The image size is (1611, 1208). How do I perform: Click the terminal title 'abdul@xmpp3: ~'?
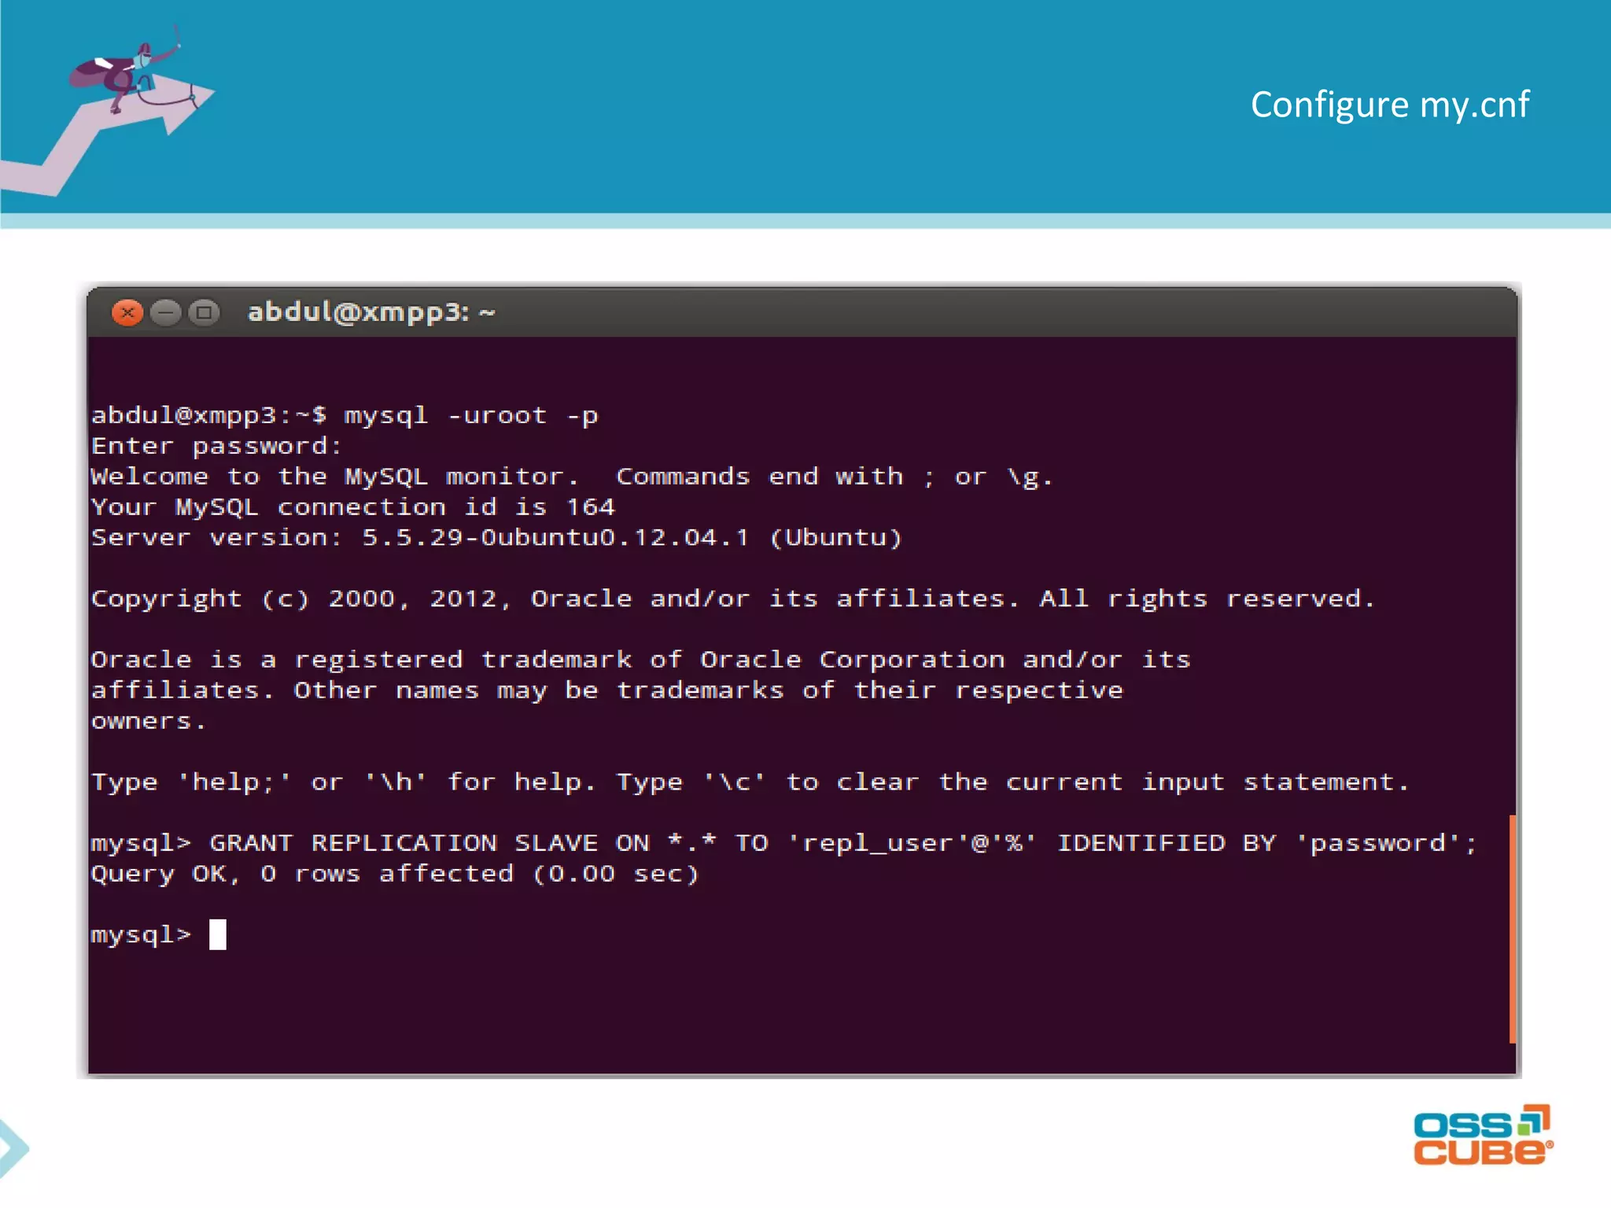(x=371, y=313)
